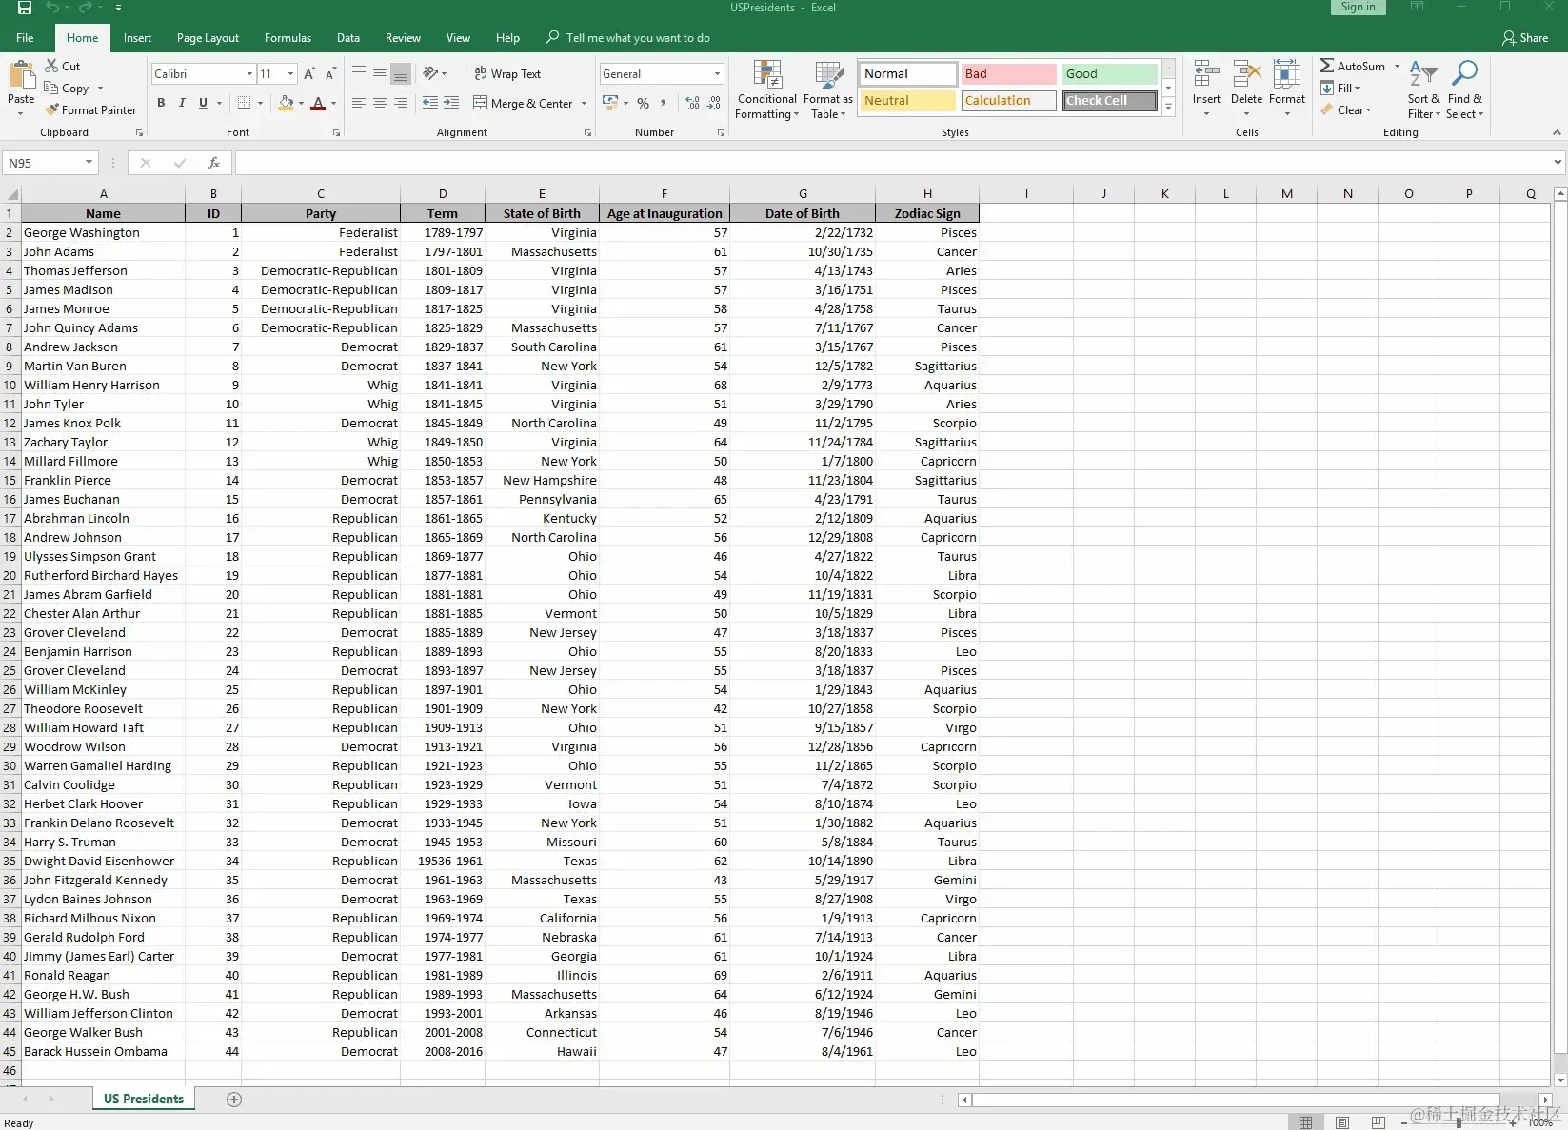The image size is (1568, 1130).
Task: Decrease indent of cell contents
Action: pos(430,103)
